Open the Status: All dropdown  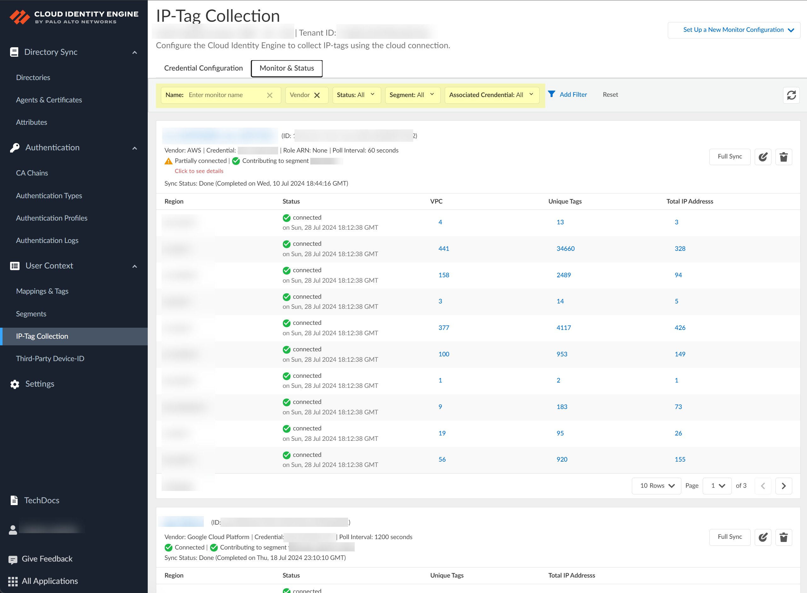(356, 95)
